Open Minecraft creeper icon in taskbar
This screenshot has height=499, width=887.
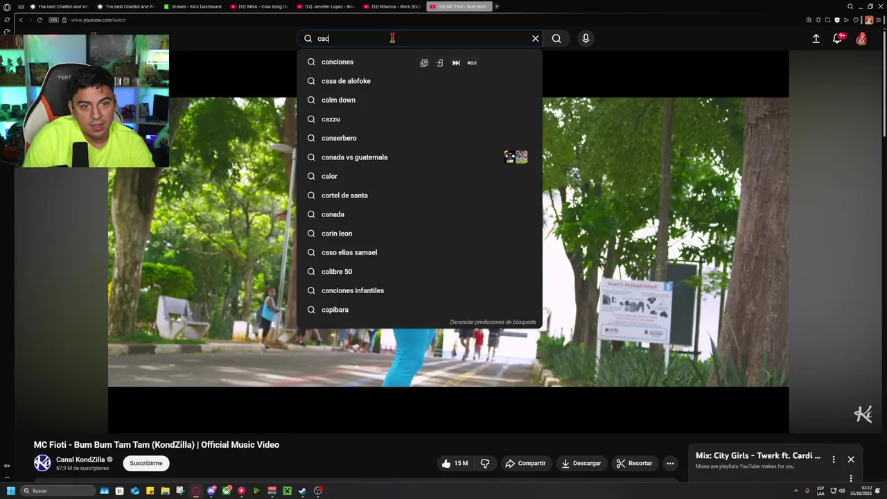click(x=287, y=491)
